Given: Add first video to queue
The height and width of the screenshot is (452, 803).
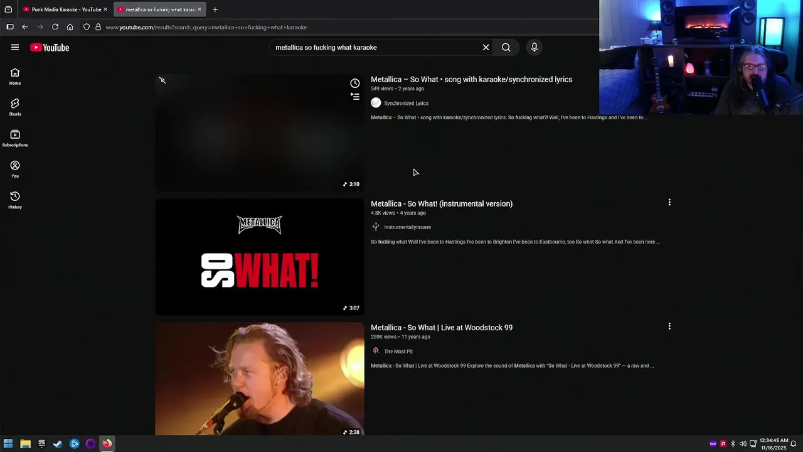Looking at the screenshot, I should [355, 96].
